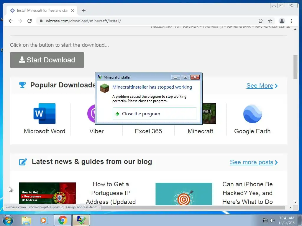
Task: Click the network icon in the system tray
Action: (265, 220)
